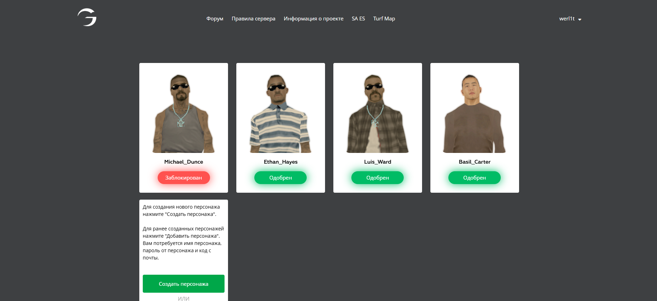
Task: Select Ethan_Hayes character avatar
Action: pos(281,113)
